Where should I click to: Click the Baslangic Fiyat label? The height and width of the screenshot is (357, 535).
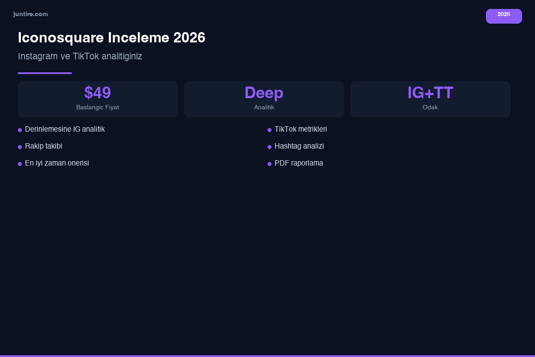pos(98,108)
